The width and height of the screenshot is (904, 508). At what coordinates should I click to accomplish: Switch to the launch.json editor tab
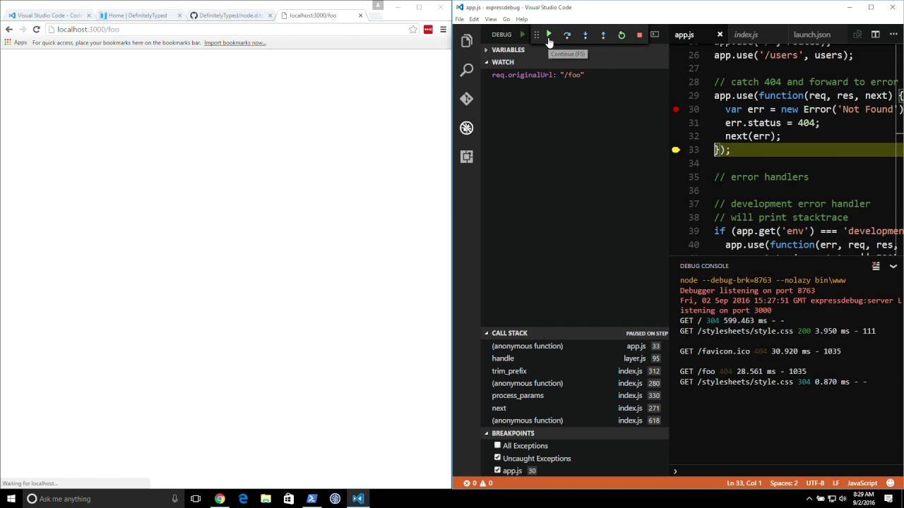(811, 35)
